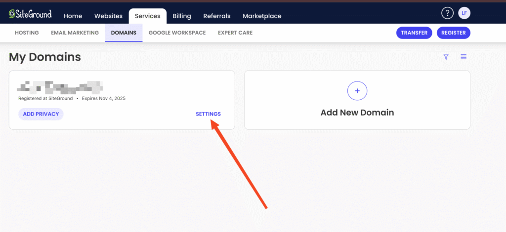The width and height of the screenshot is (506, 232).
Task: Navigate to Referrals
Action: 216,16
